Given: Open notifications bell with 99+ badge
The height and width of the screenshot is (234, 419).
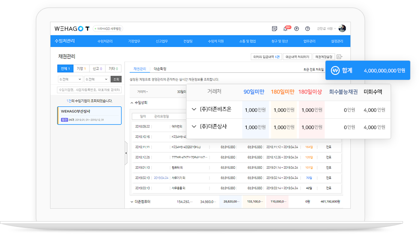Looking at the screenshot, I should coord(286,28).
